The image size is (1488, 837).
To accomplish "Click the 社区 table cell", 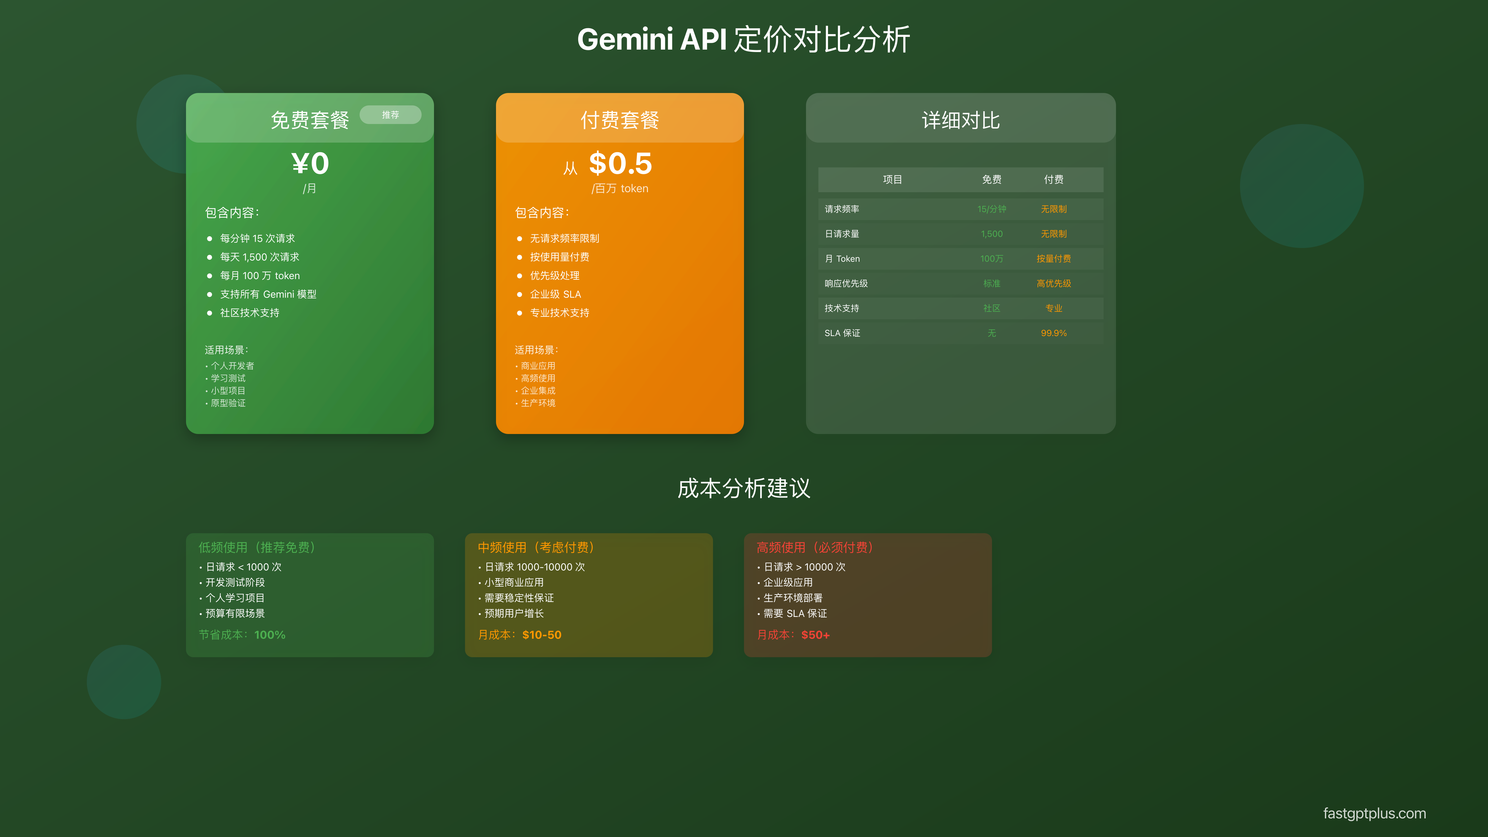I will 992,308.
